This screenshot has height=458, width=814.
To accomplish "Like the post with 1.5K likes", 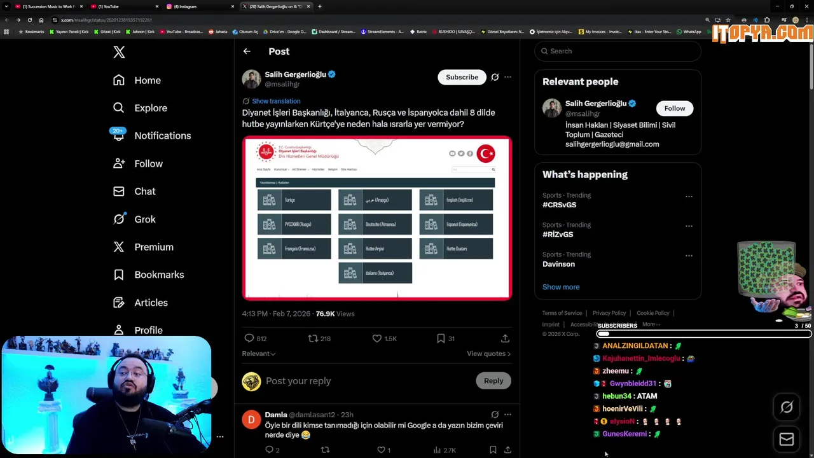I will 376,338.
